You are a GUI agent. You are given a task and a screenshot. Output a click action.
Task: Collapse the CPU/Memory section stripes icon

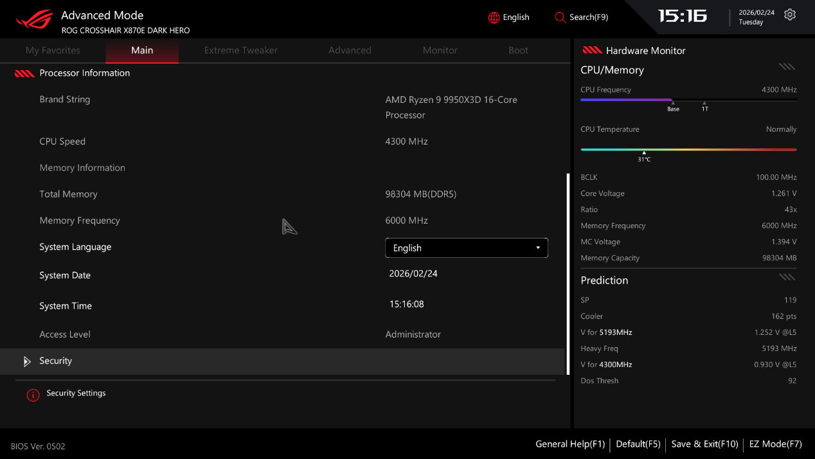coord(787,67)
